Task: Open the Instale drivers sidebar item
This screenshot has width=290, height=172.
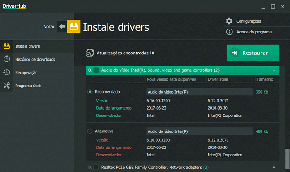Action: [x=37, y=46]
